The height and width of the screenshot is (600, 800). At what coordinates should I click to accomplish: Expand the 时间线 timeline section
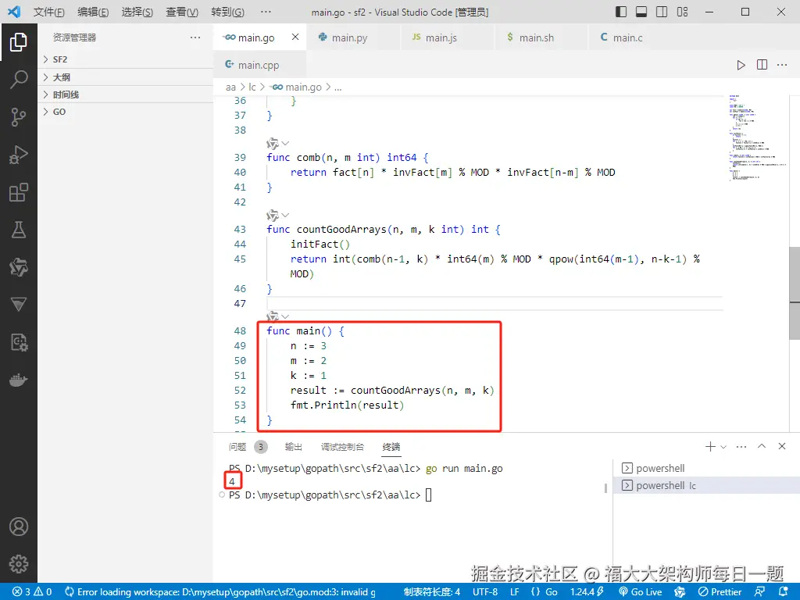click(x=126, y=95)
